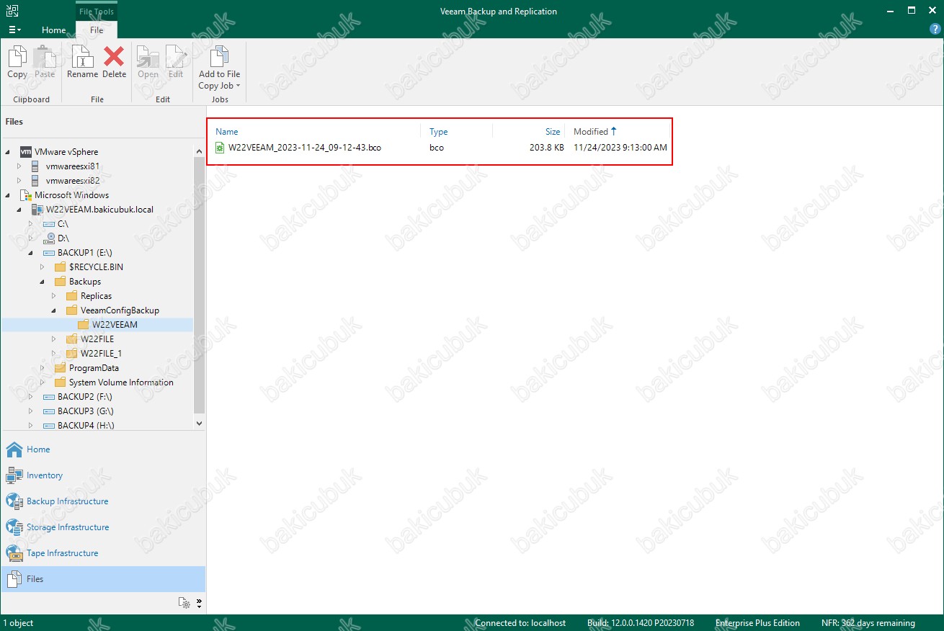Open the help question mark icon
Viewport: 944px width, 631px height.
tap(935, 30)
